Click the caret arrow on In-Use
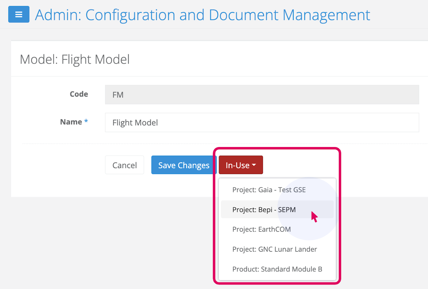The image size is (428, 289). (x=254, y=165)
